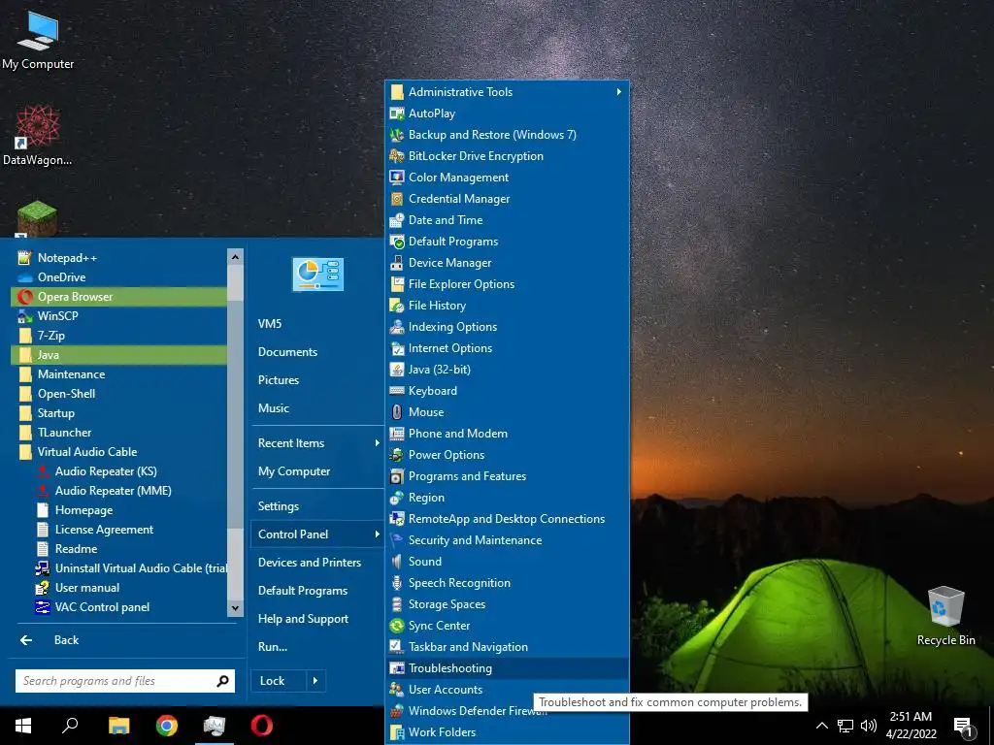Open the Sync Center icon
This screenshot has width=994, height=745.
point(397,626)
